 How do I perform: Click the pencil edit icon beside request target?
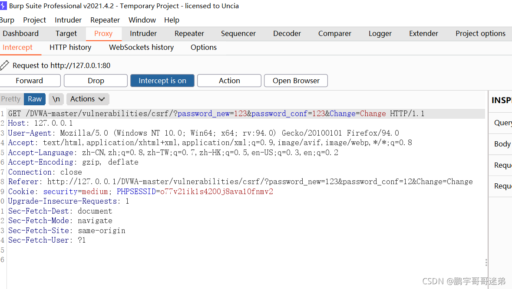coord(5,65)
